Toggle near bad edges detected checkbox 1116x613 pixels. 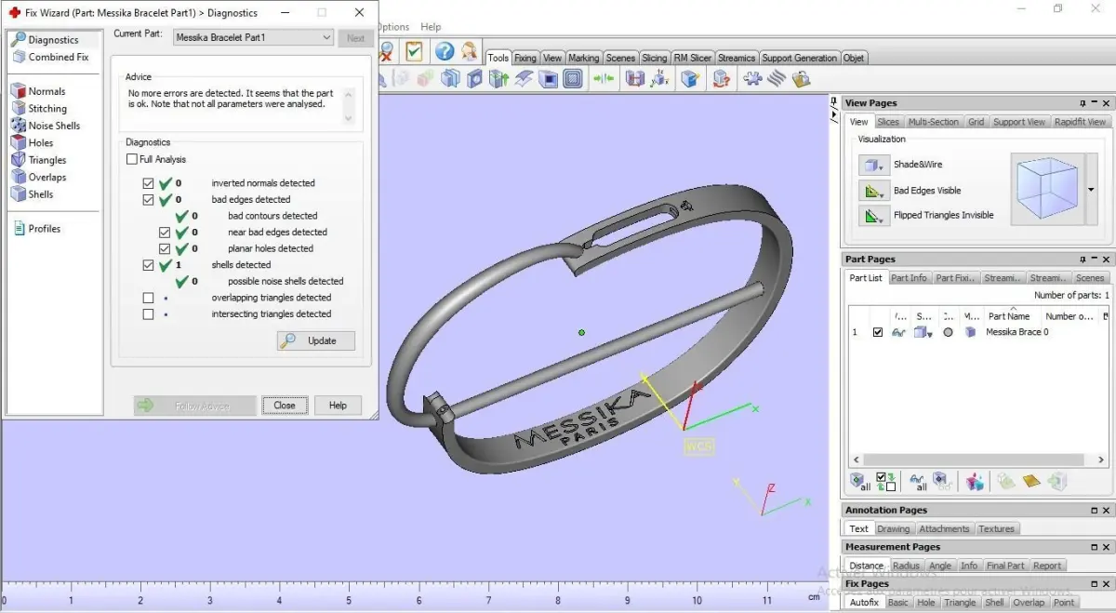click(x=165, y=233)
